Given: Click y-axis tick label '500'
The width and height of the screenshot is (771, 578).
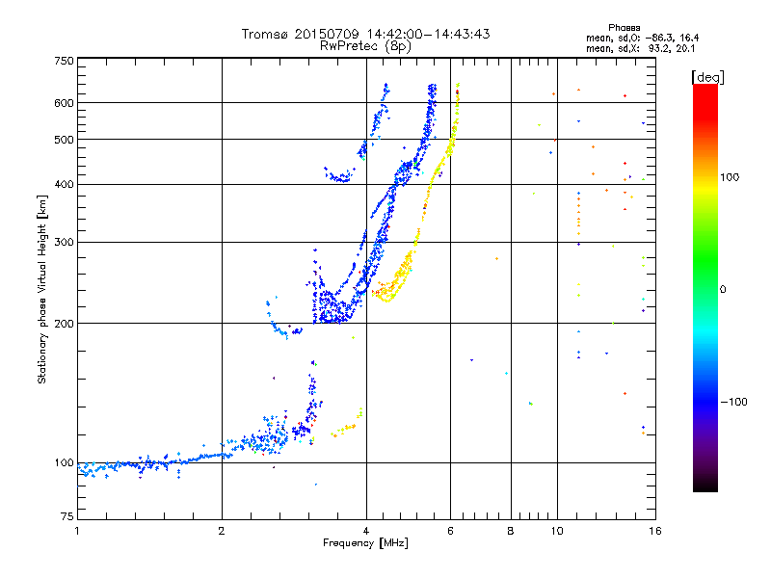Looking at the screenshot, I should pos(64,140).
